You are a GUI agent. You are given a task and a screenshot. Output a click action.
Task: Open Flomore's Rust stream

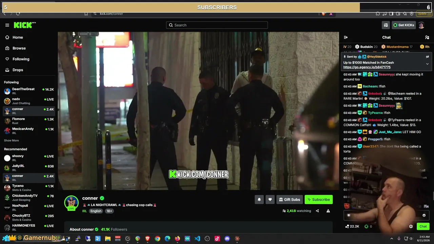click(x=29, y=121)
